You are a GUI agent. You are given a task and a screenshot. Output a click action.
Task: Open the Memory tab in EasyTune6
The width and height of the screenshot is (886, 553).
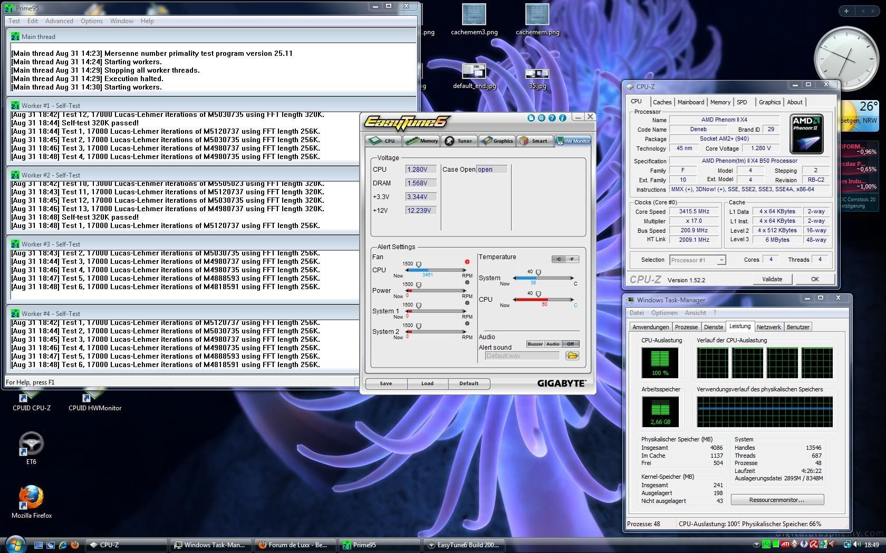pyautogui.click(x=422, y=141)
